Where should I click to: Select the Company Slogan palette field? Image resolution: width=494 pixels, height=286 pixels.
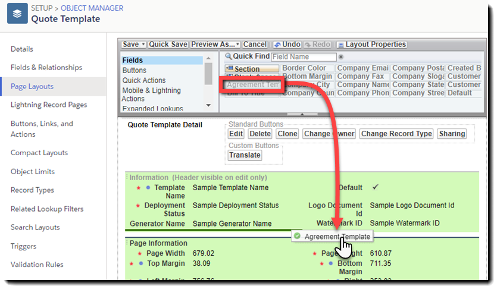[418, 77]
